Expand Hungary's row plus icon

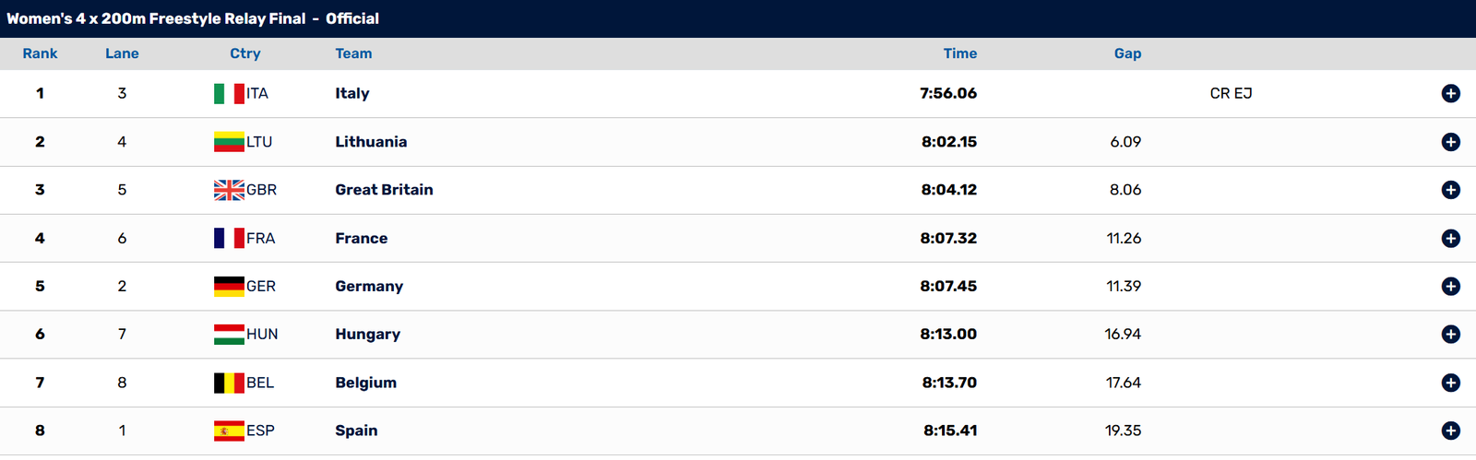[1450, 334]
